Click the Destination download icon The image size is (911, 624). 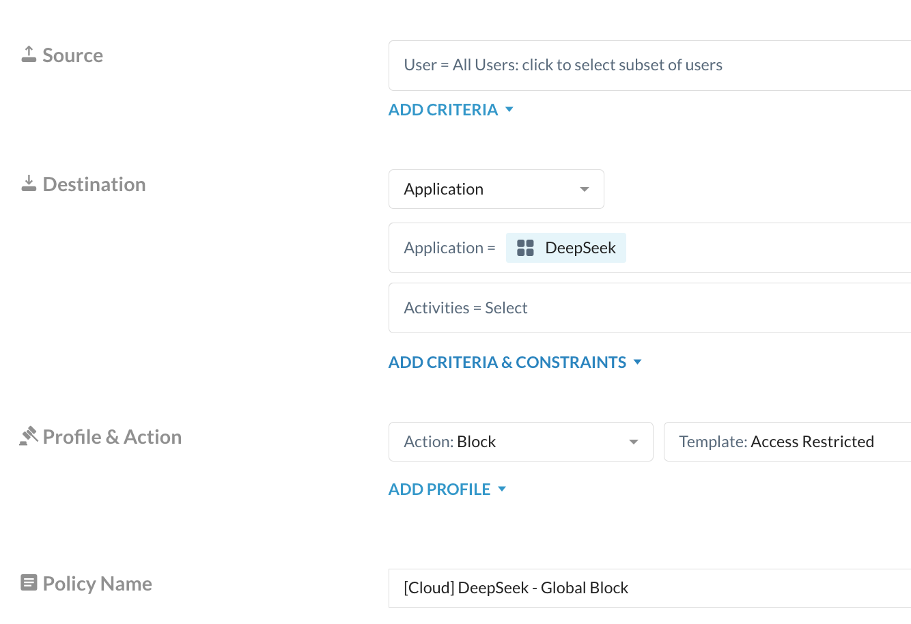tap(29, 184)
